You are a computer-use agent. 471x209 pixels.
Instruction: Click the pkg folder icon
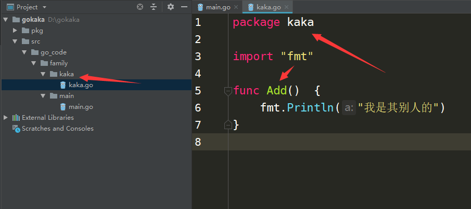[x=26, y=31]
